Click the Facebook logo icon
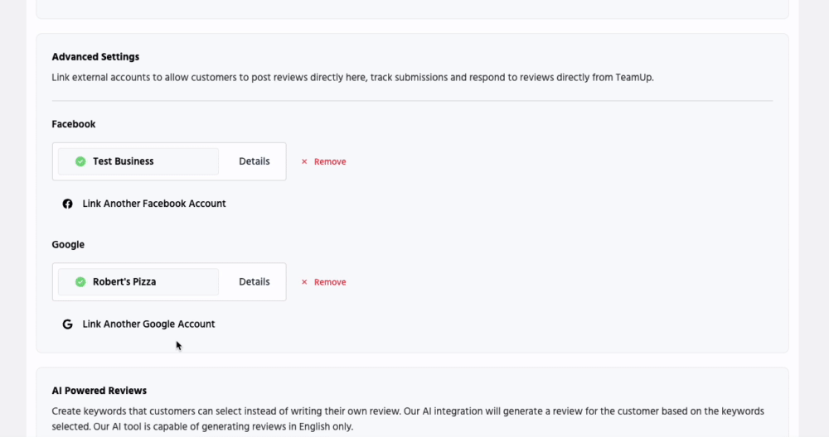This screenshot has width=829, height=437. point(68,204)
